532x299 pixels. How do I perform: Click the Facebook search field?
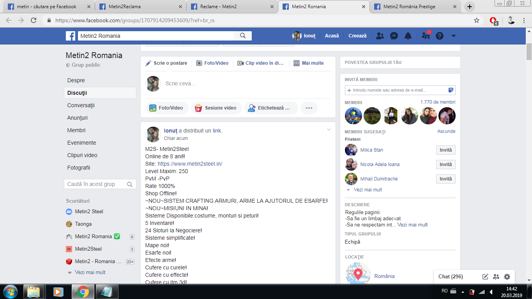click(x=156, y=36)
